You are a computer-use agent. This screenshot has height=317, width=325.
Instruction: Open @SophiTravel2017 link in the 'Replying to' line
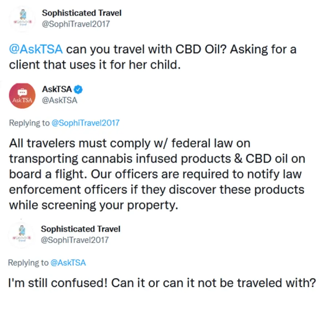coord(86,123)
